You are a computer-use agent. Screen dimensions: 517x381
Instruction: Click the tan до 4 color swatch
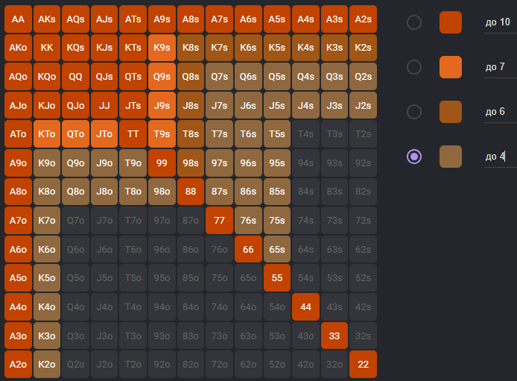pyautogui.click(x=451, y=157)
